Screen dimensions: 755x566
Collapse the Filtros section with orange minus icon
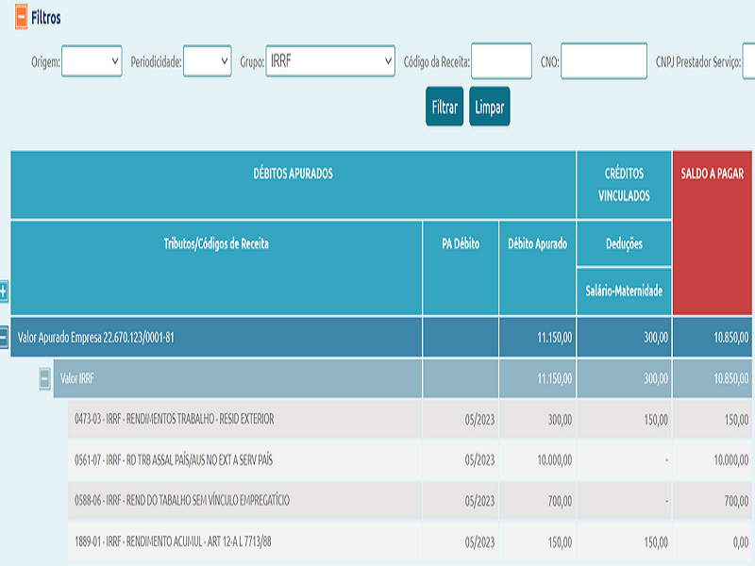pos(21,18)
